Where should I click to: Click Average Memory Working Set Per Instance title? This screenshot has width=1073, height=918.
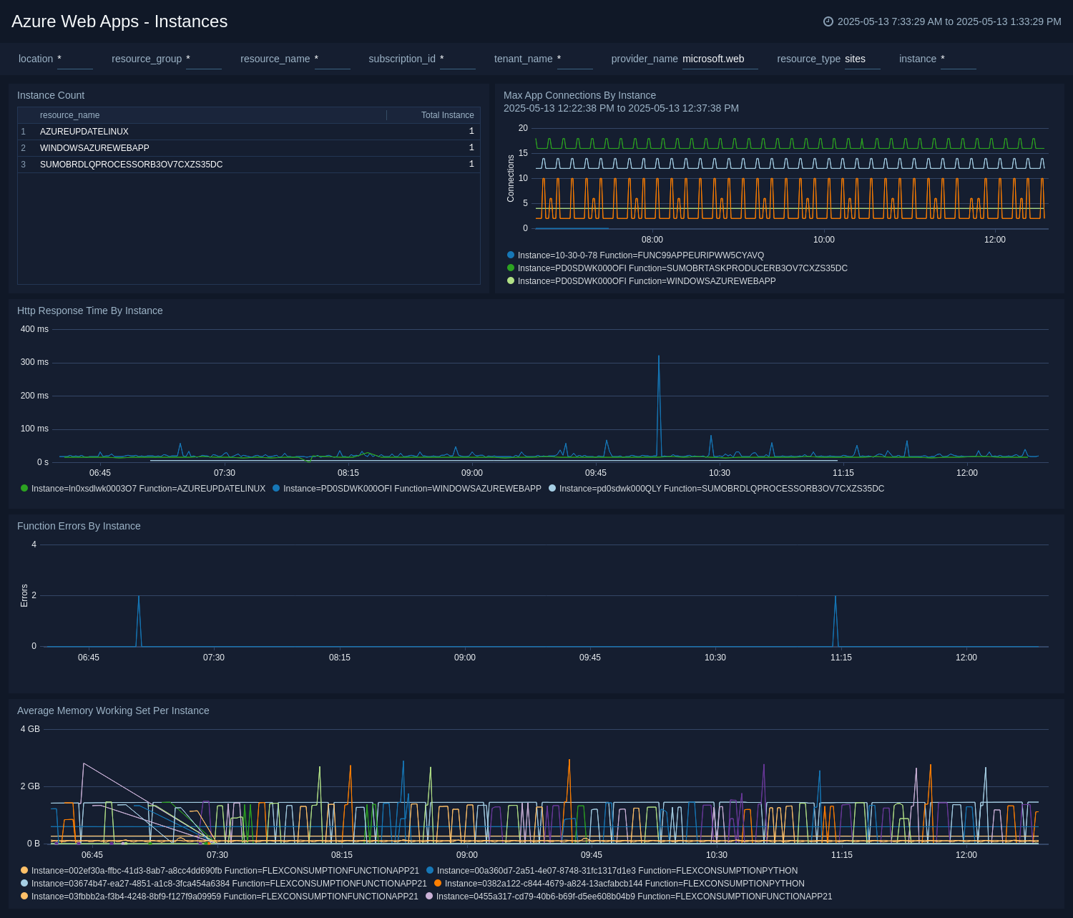(113, 711)
